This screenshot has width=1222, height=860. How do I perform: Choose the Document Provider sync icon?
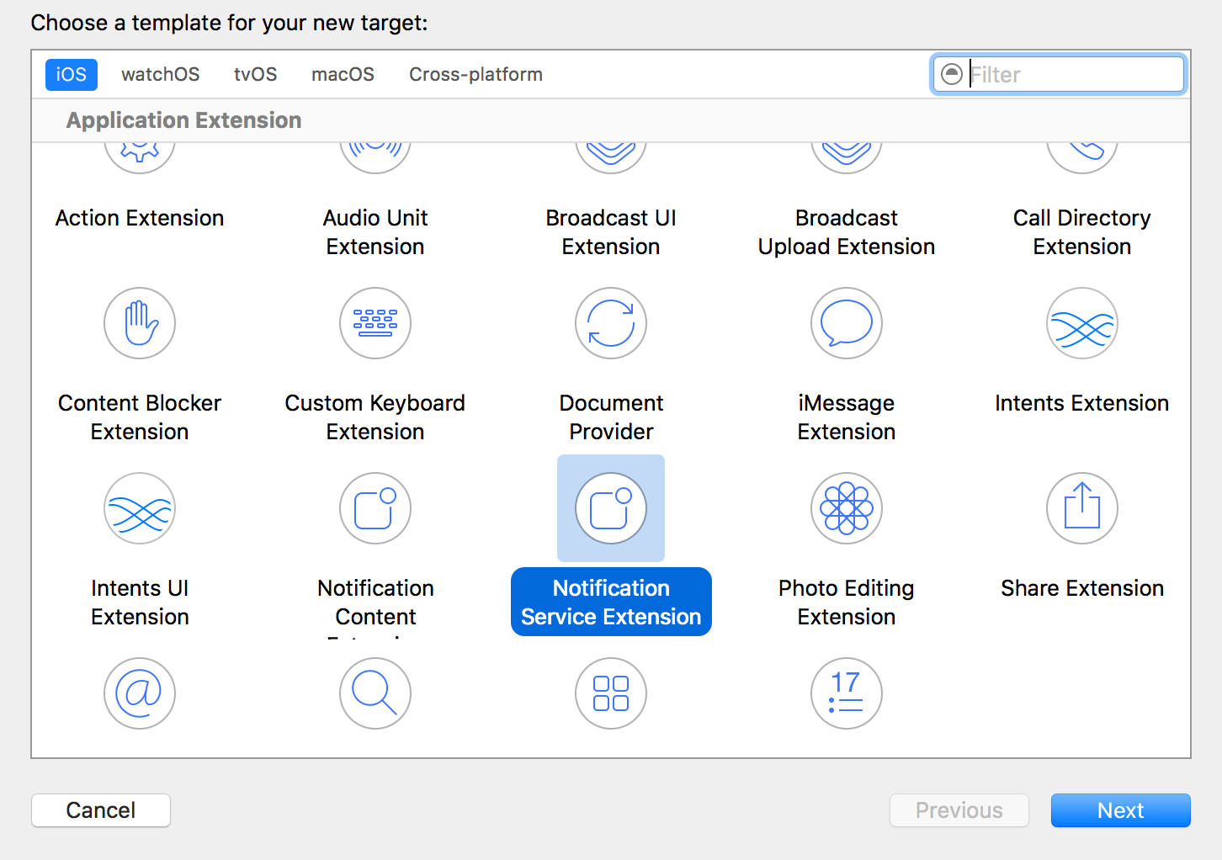(611, 323)
